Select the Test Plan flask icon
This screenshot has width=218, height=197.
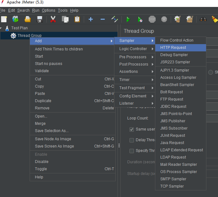[7, 28]
